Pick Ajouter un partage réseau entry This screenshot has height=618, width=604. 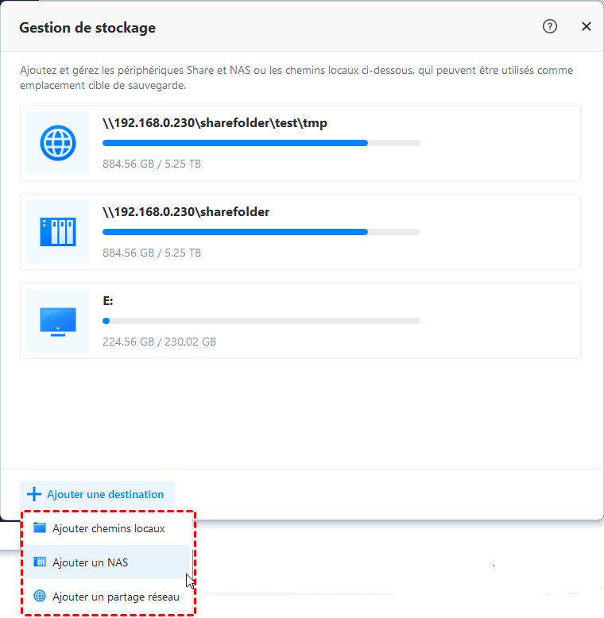(x=115, y=597)
